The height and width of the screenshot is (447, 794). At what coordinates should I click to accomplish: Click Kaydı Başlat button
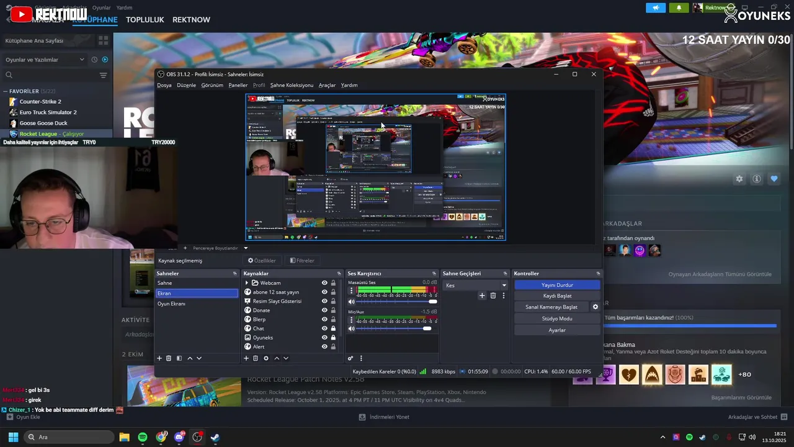[x=557, y=296]
